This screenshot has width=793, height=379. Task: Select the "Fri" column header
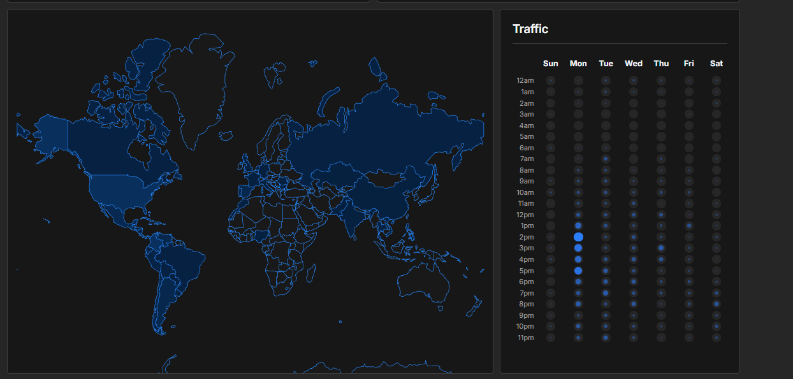point(689,63)
